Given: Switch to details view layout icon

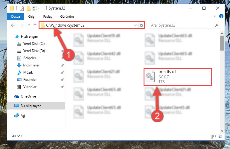Looking at the screenshot, I should point(214,136).
